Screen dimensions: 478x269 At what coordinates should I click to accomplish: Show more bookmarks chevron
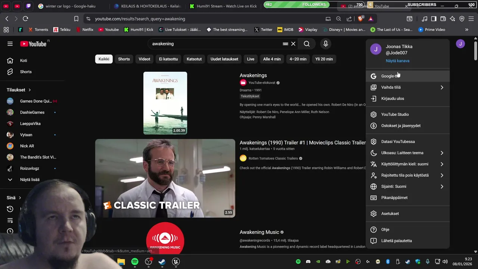[466, 30]
